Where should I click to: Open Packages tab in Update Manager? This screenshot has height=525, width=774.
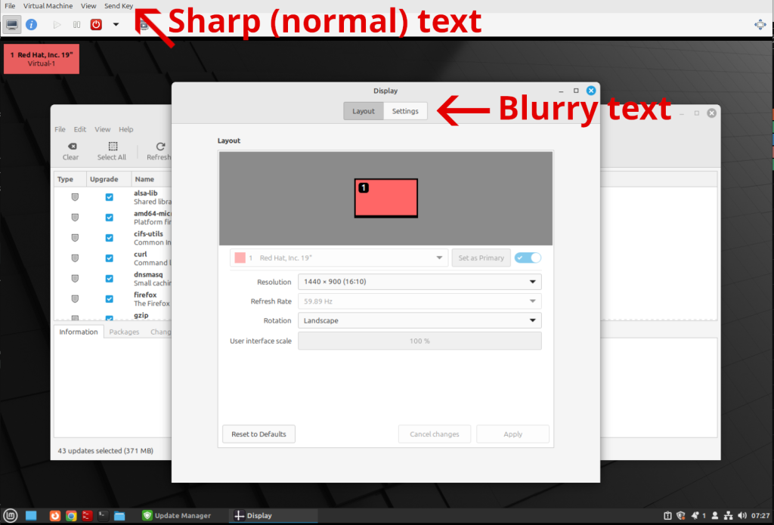(x=124, y=332)
